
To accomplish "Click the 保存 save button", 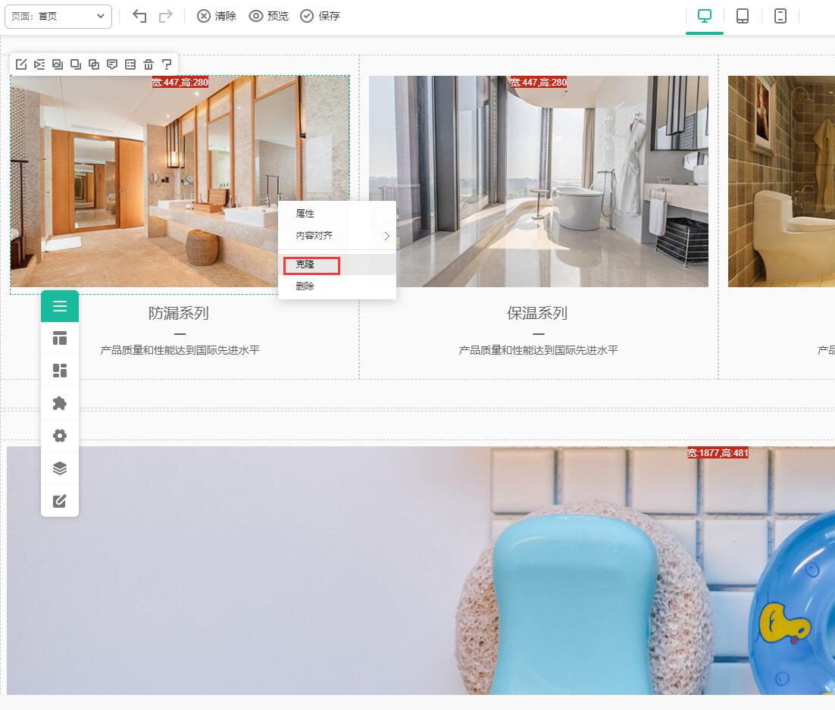I will click(320, 16).
